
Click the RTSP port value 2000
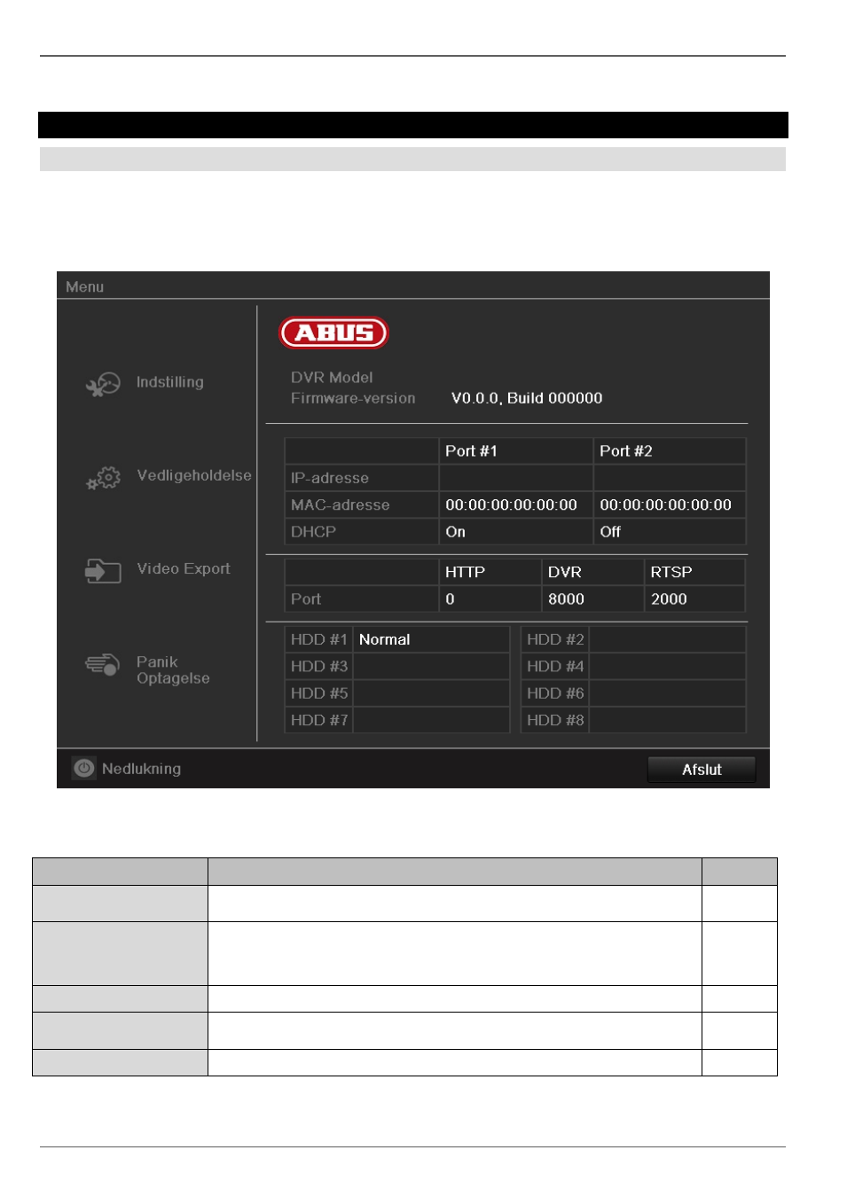[x=694, y=598]
